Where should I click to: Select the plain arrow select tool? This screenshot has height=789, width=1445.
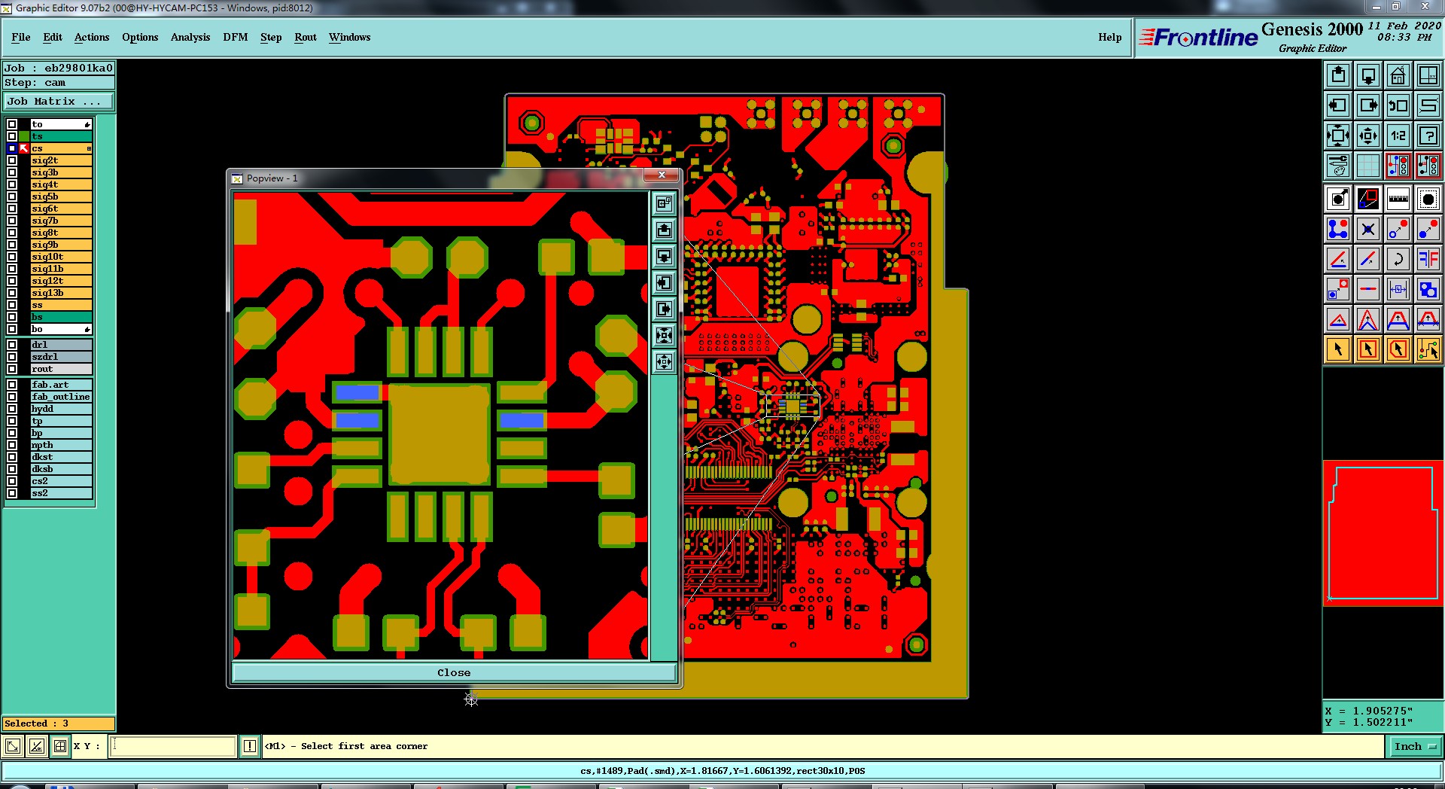coord(1338,349)
